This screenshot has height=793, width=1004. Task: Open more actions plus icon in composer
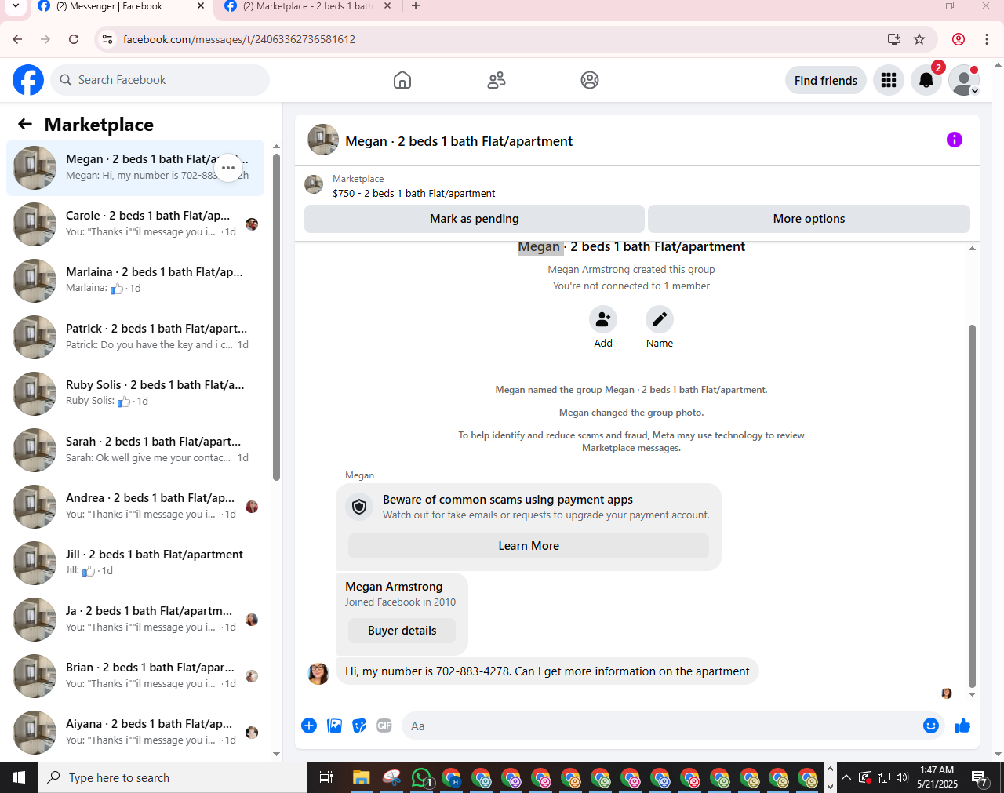click(309, 726)
